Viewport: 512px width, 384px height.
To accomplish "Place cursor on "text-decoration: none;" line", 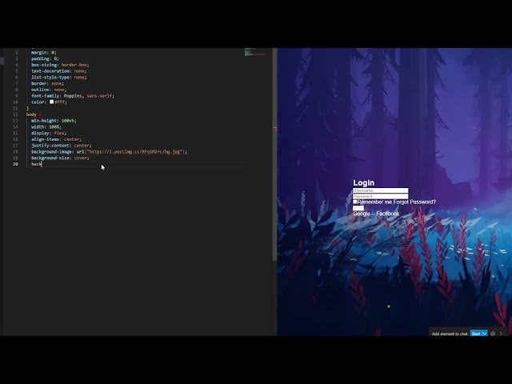I will [58, 71].
